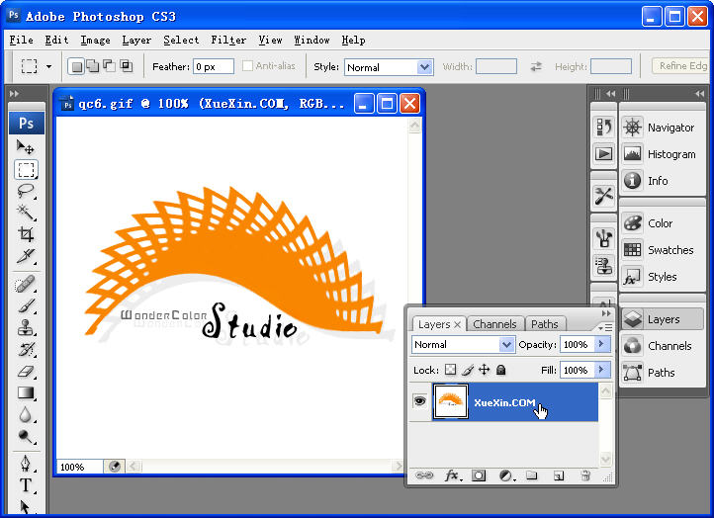Open the Tool Presets panel icon

coord(604,196)
